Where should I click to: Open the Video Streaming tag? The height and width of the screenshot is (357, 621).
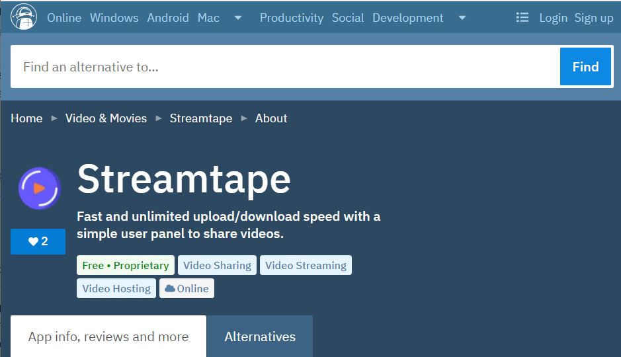[306, 265]
